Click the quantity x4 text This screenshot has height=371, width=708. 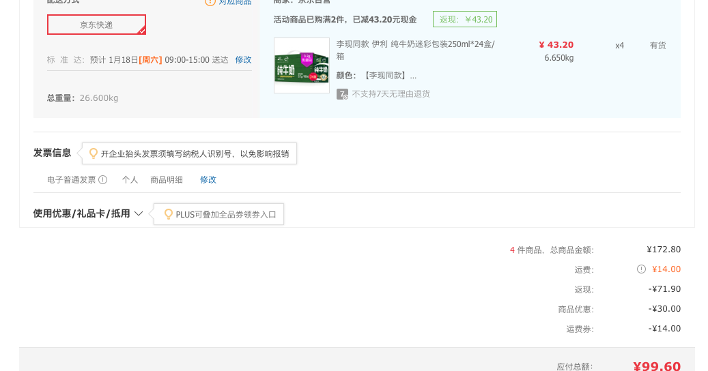coord(619,46)
